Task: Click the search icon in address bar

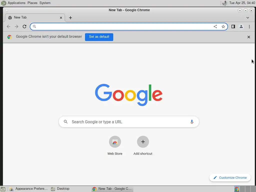Action: pos(34,26)
